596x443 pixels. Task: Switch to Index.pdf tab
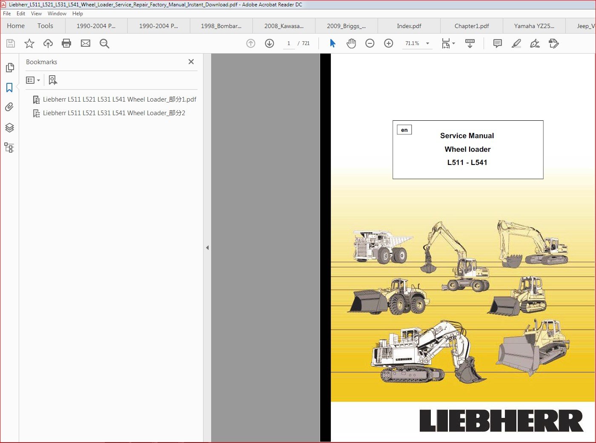click(409, 26)
